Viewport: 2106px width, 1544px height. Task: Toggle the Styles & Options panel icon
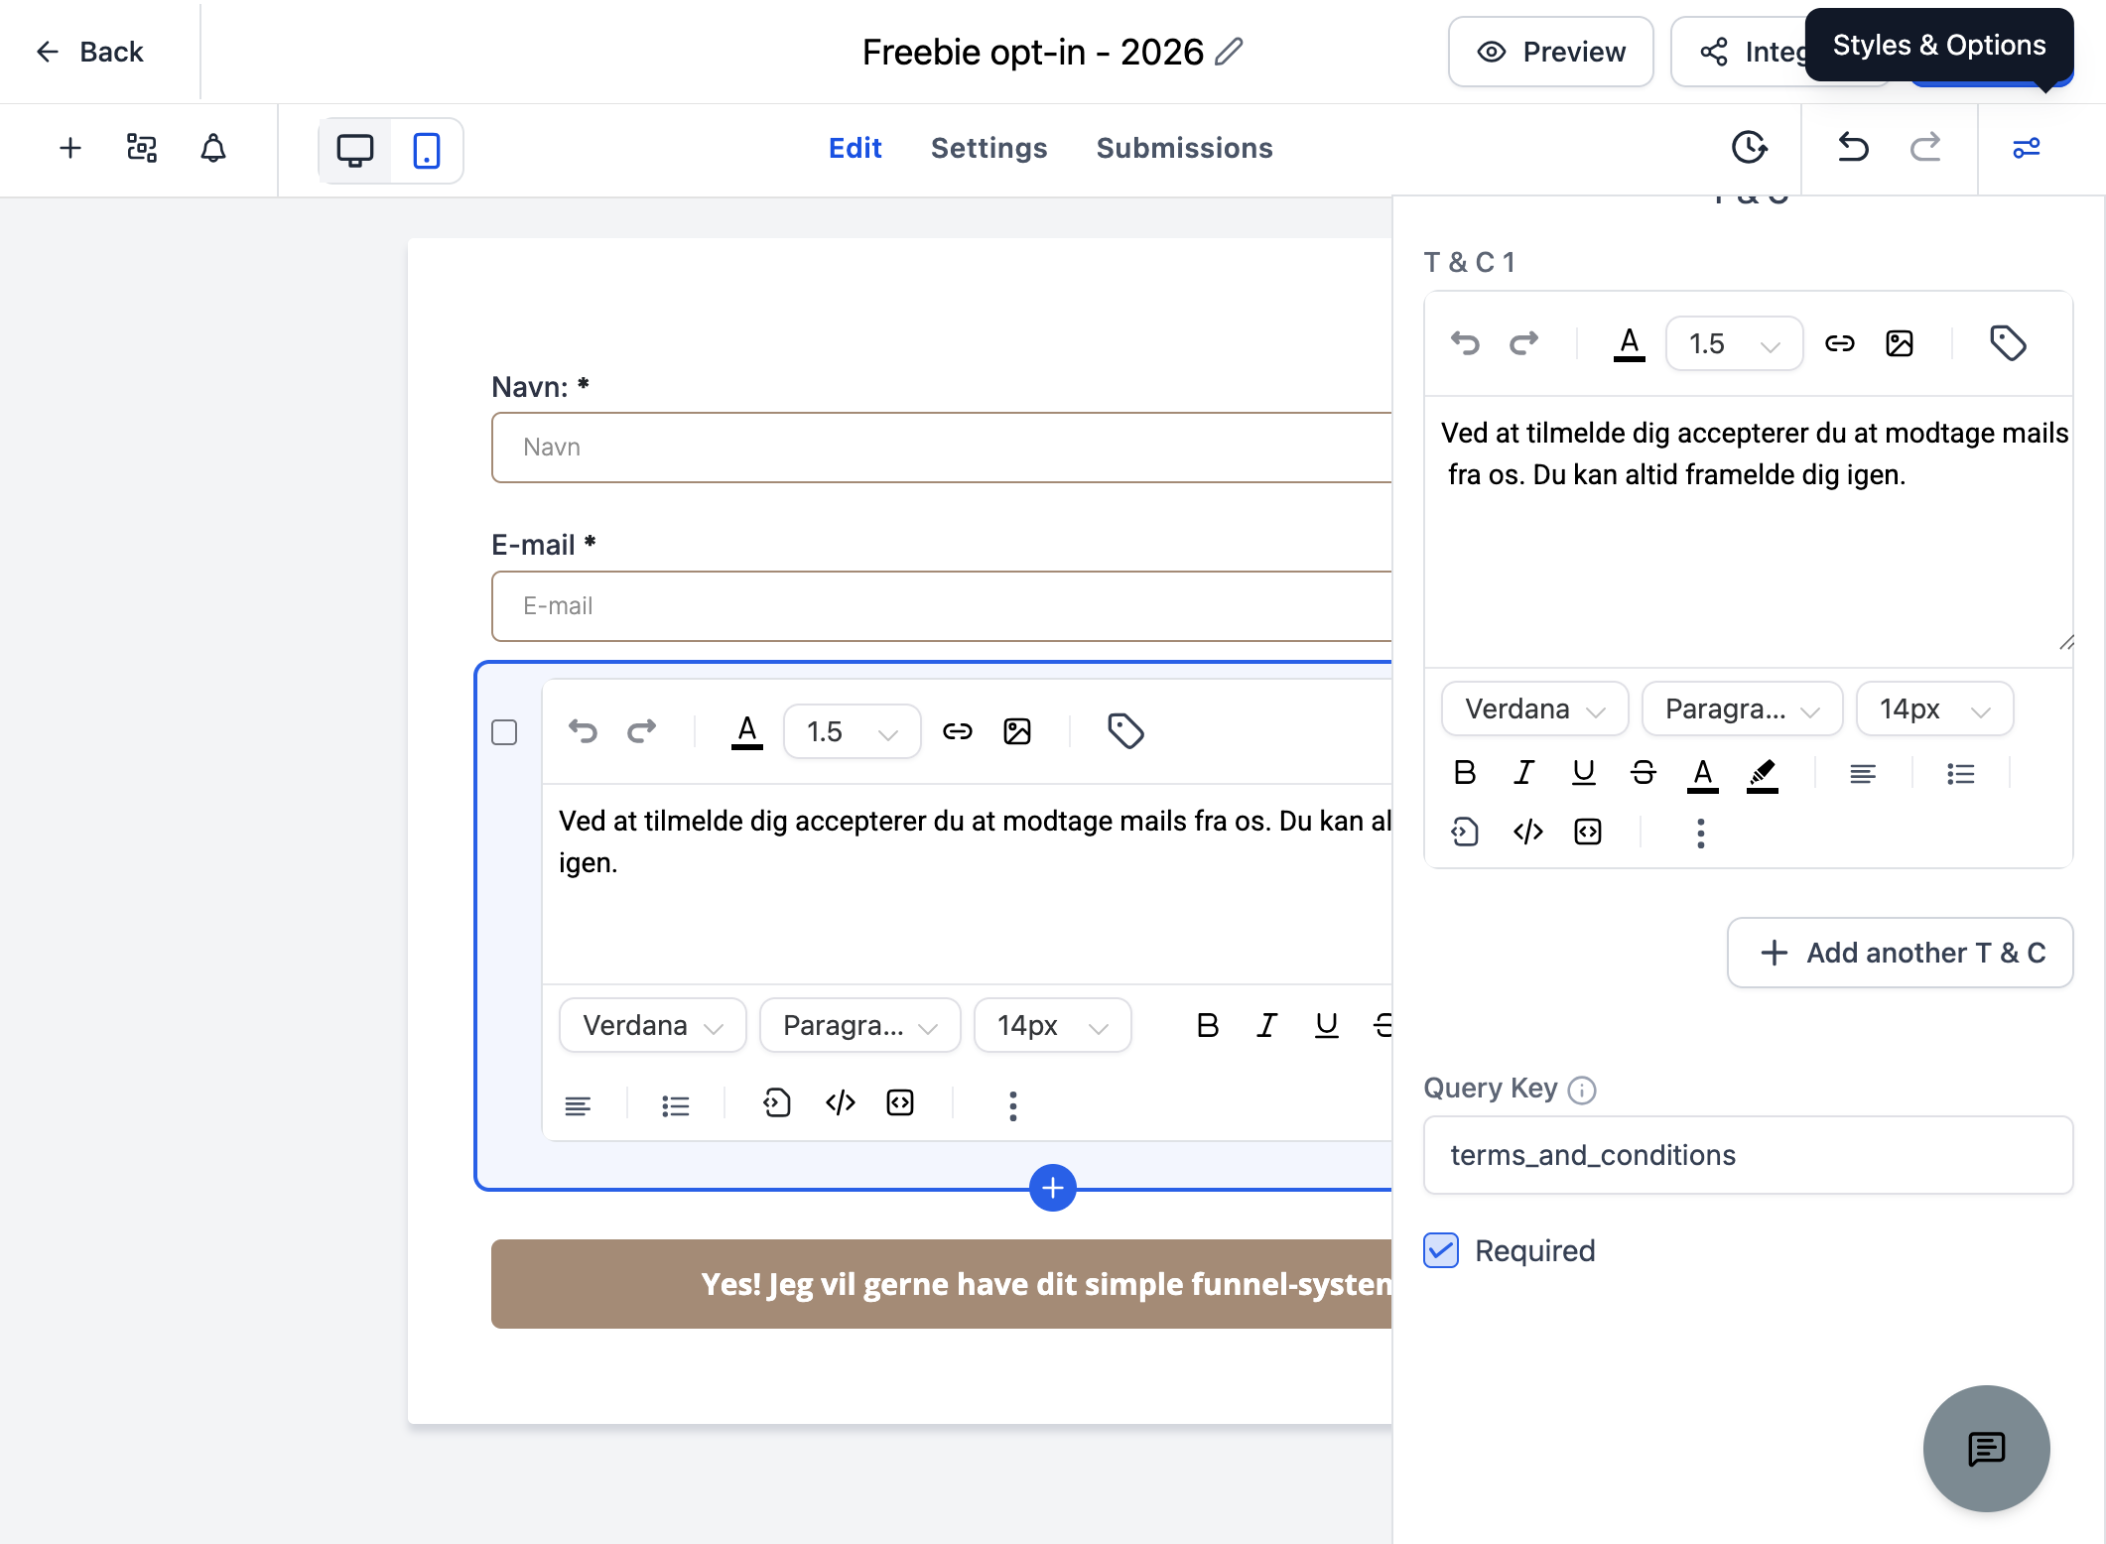click(x=2026, y=148)
